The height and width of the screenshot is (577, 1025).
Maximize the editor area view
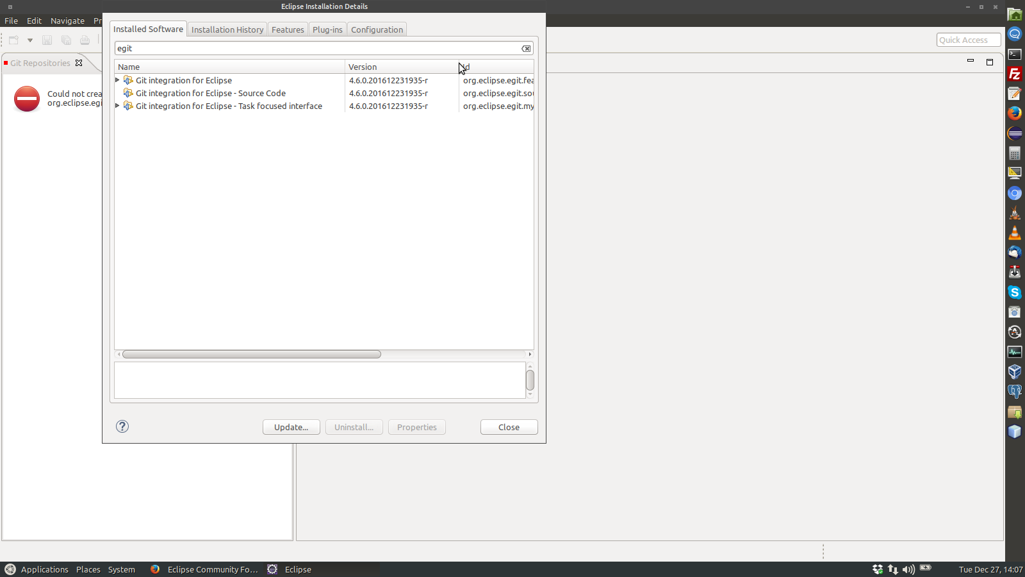(x=990, y=62)
